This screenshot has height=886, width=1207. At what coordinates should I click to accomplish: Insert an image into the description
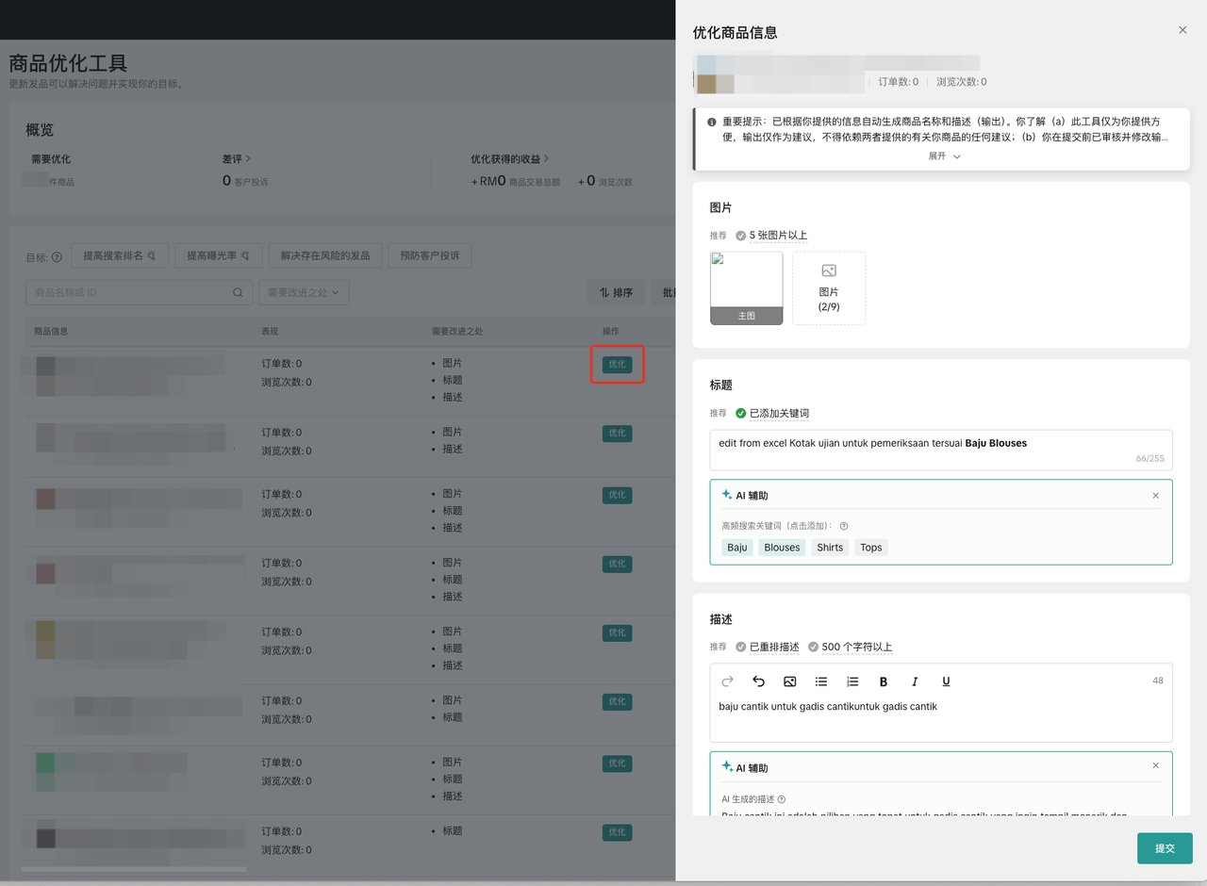[790, 681]
